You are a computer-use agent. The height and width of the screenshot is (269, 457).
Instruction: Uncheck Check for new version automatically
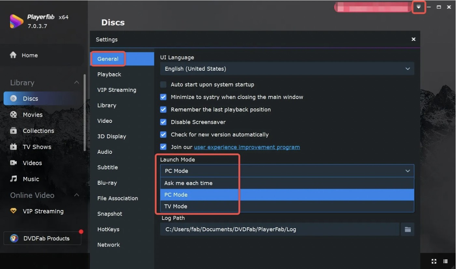163,134
